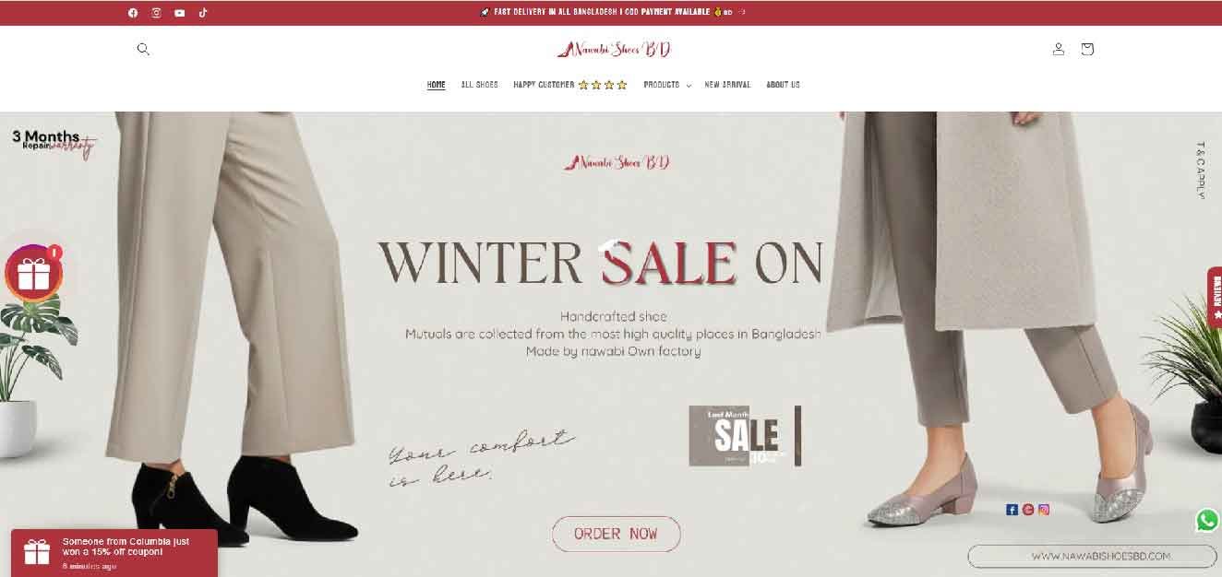Viewport: 1222px width, 577px height.
Task: Open the Happy Customer menu item
Action: point(570,85)
